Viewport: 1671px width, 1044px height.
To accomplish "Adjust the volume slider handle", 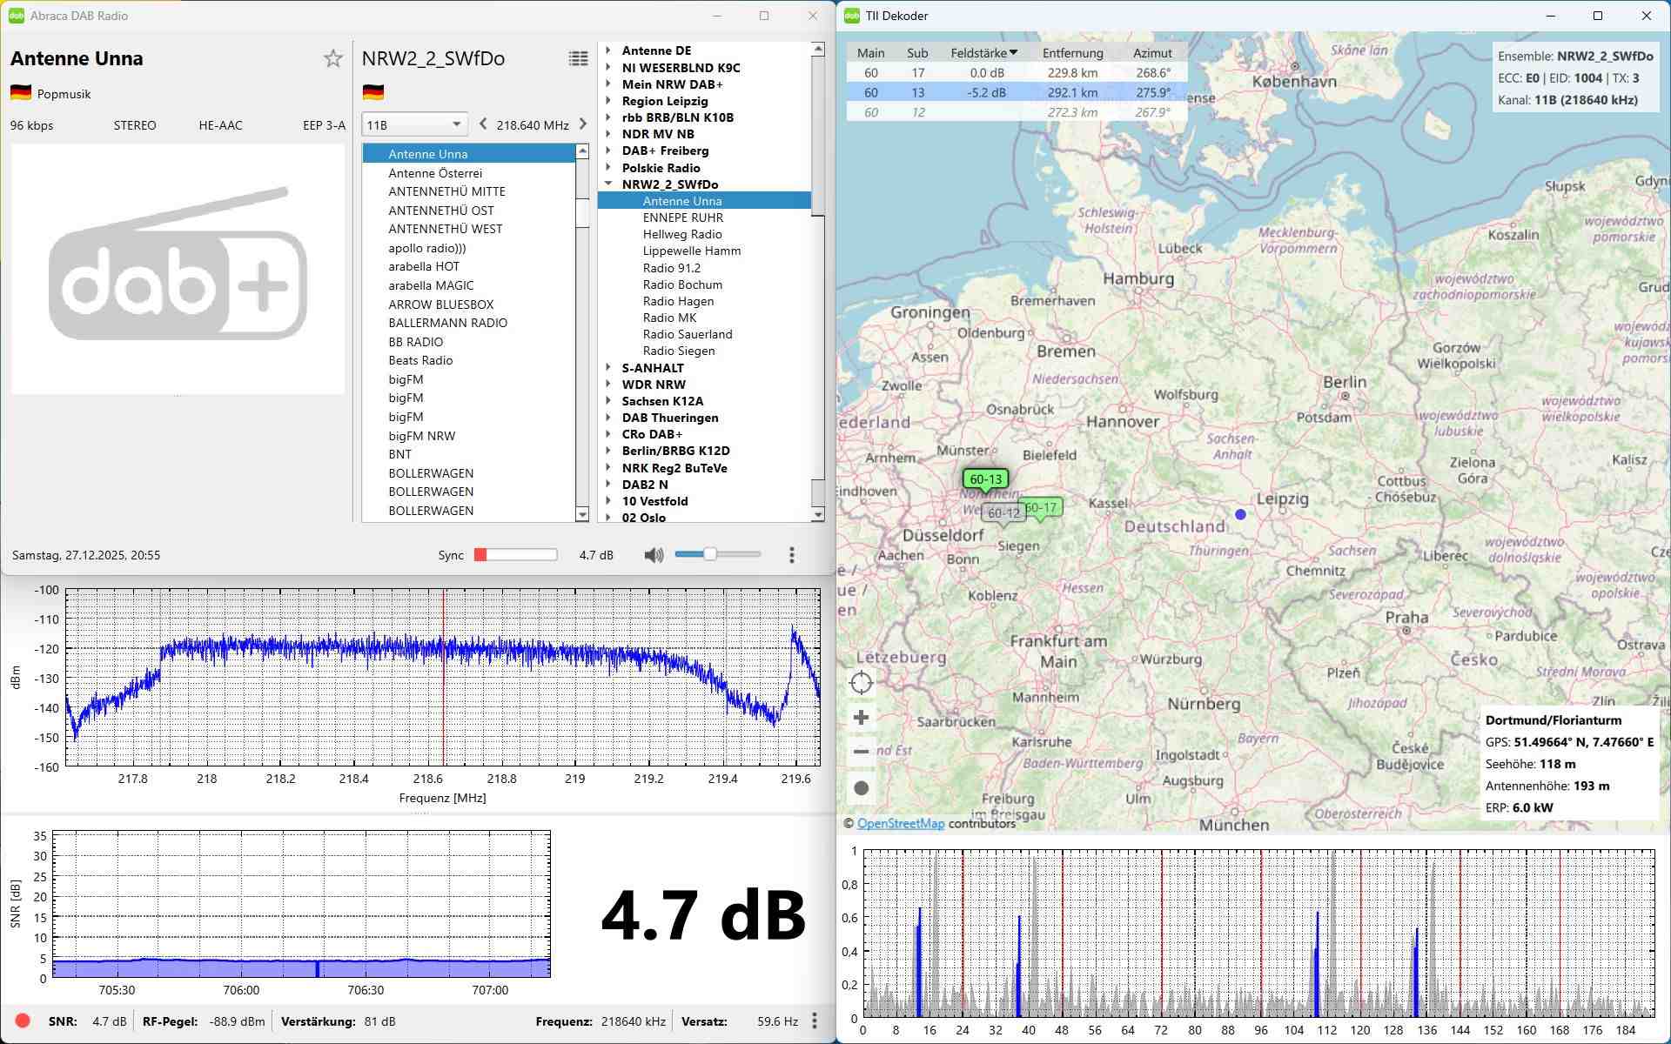I will coord(710,554).
